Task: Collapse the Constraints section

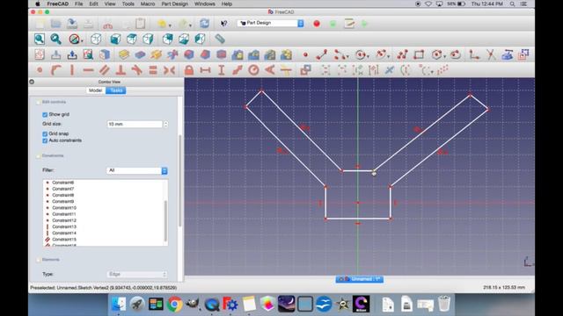Action: click(39, 156)
